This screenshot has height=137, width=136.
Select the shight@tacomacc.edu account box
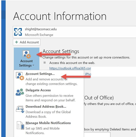(x=74, y=32)
